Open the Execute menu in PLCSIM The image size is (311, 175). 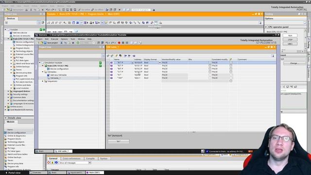pyautogui.click(x=54, y=39)
